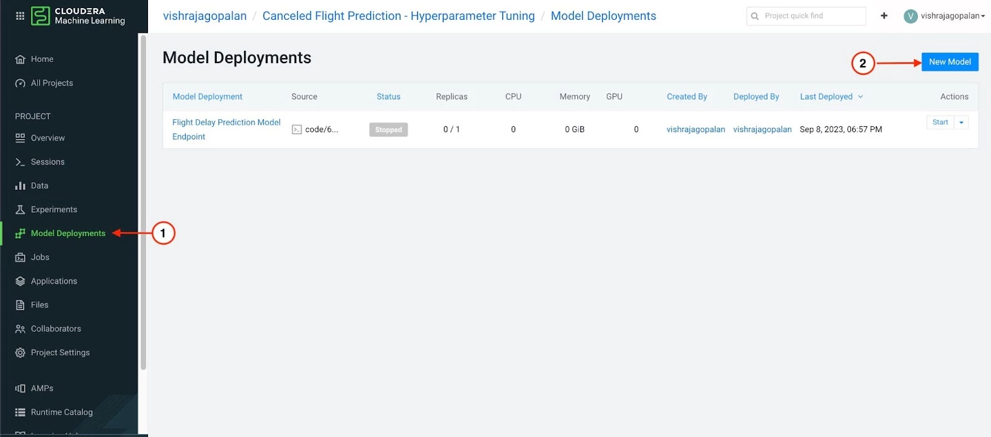991x437 pixels.
Task: Start the Flight Delay Prediction model
Action: click(940, 122)
